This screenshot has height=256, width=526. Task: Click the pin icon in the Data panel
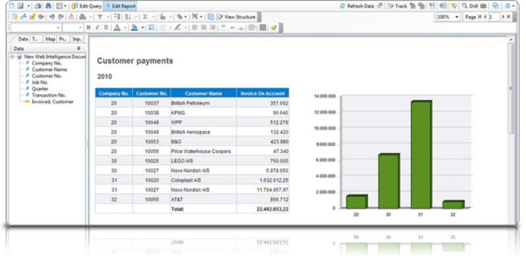pyautogui.click(x=79, y=49)
